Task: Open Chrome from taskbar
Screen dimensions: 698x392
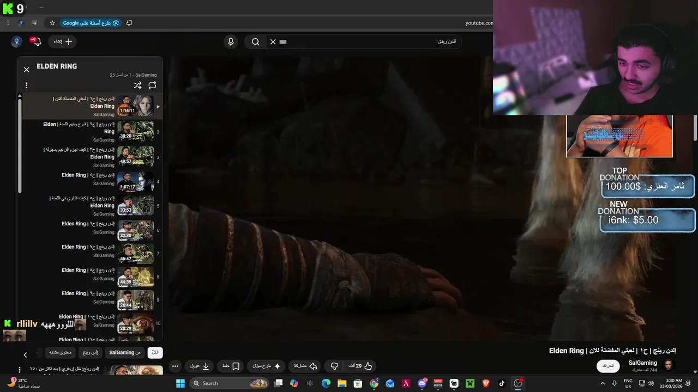Action: click(x=374, y=383)
